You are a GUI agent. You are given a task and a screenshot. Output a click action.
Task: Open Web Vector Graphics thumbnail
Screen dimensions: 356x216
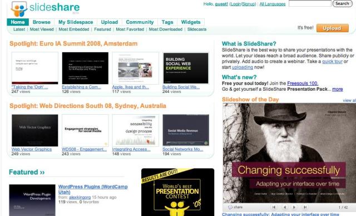(34, 130)
